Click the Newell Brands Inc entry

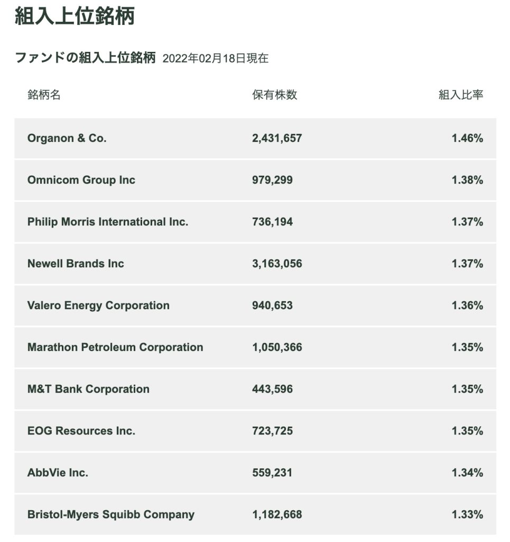coord(76,264)
